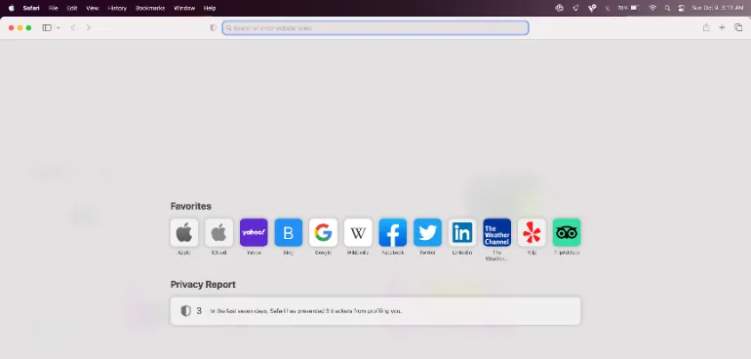The height and width of the screenshot is (359, 751).
Task: Open the Edit menu
Action: tap(72, 8)
